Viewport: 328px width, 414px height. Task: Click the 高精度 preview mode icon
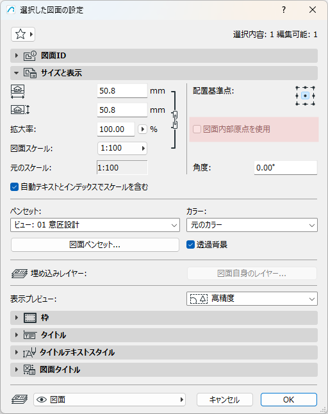(x=199, y=299)
